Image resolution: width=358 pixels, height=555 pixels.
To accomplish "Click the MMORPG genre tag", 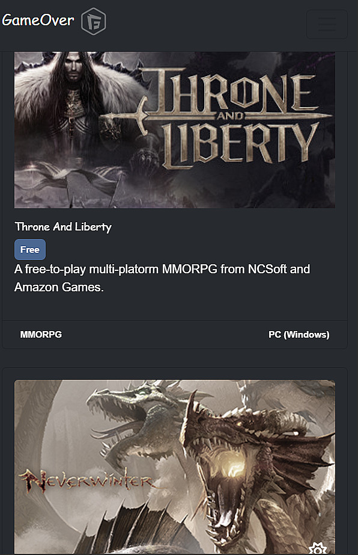I will [x=41, y=335].
